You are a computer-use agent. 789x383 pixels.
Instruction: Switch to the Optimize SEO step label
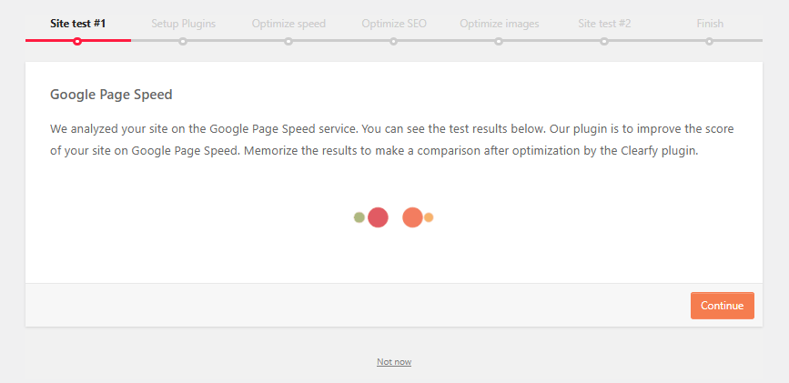[393, 24]
